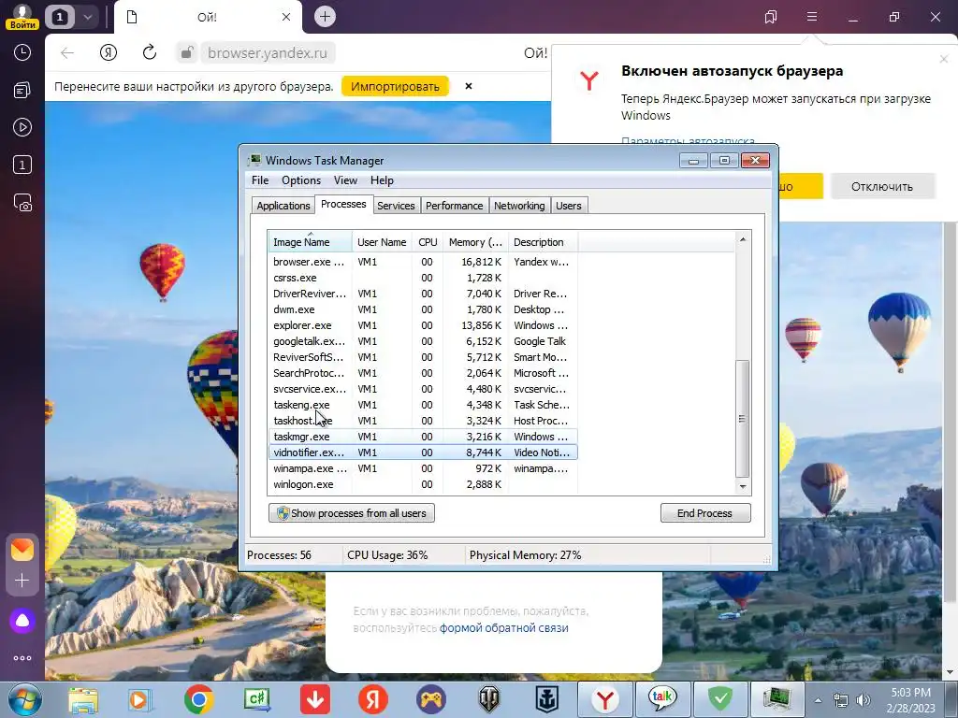Screen dimensions: 958x718
Task: Open the Google Talk taskbar button
Action: coord(661,699)
